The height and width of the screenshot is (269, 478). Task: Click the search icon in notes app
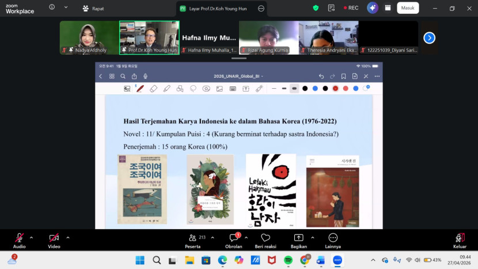pyautogui.click(x=123, y=76)
